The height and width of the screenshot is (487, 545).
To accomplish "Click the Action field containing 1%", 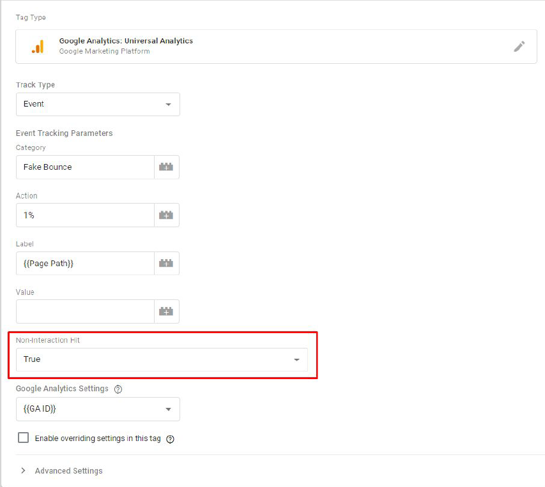I will pyautogui.click(x=85, y=216).
